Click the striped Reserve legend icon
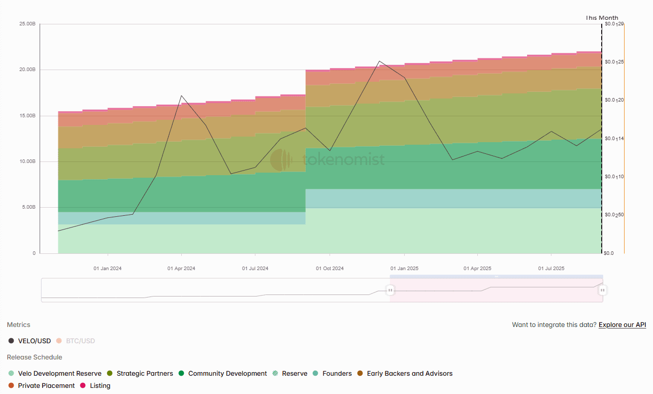 pyautogui.click(x=275, y=373)
